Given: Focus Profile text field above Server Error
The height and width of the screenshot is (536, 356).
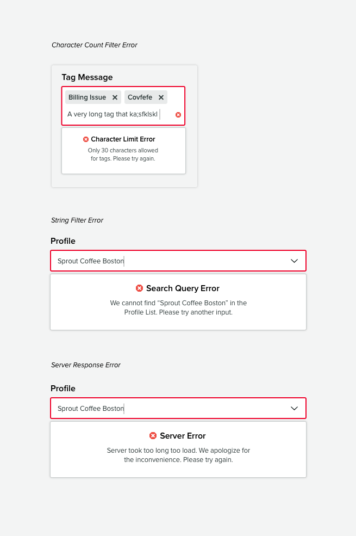Looking at the screenshot, I should click(163, 409).
